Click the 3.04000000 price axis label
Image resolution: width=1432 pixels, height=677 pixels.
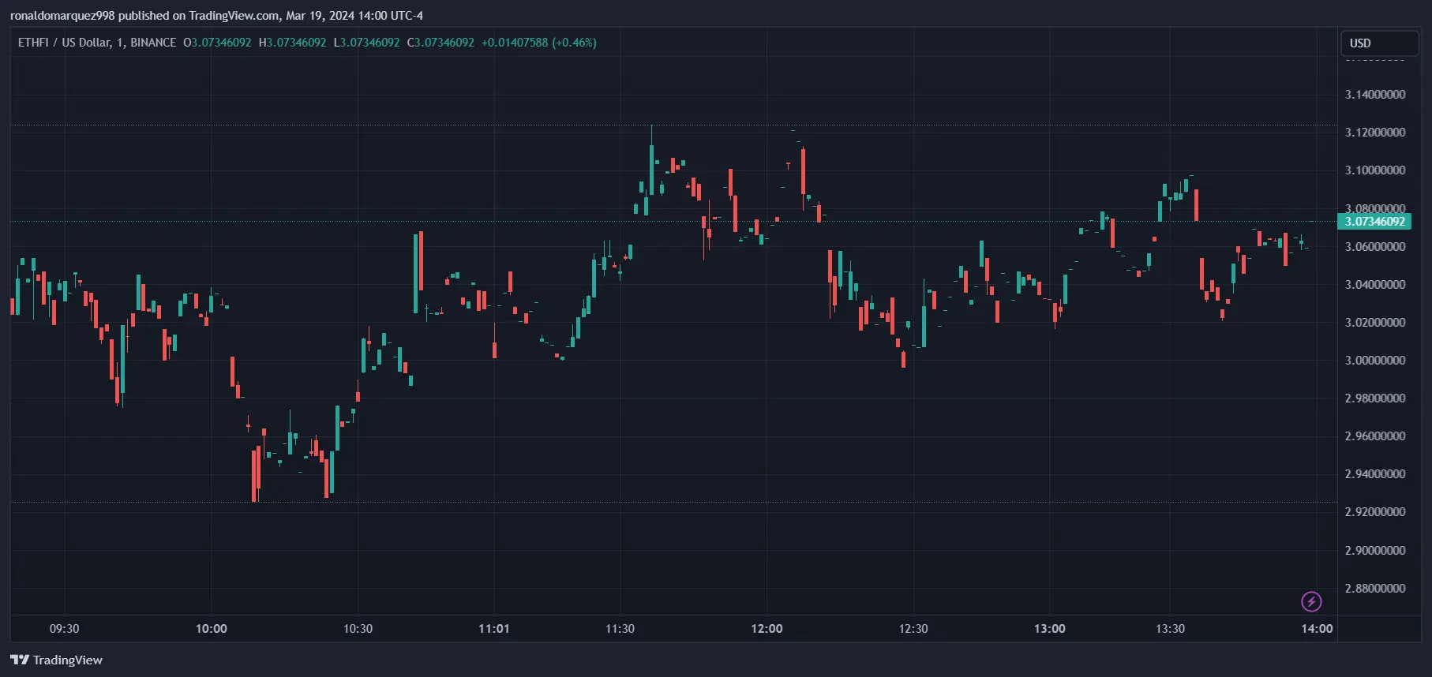tap(1375, 285)
